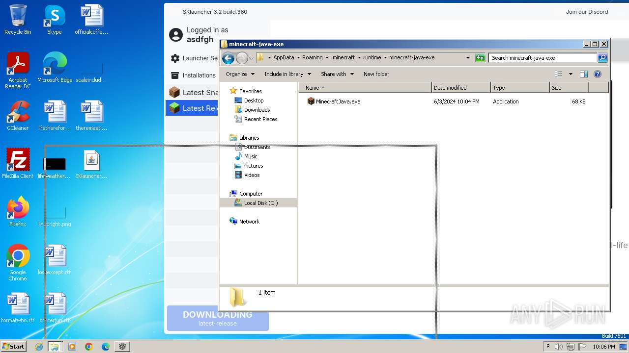Select Latest Release profile in SKlauncher

click(x=193, y=108)
